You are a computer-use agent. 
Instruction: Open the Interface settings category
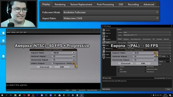coord(109,30)
